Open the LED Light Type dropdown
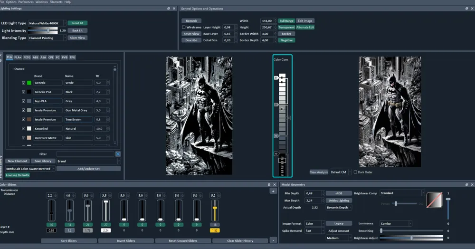This screenshot has width=475, height=249. point(47,23)
